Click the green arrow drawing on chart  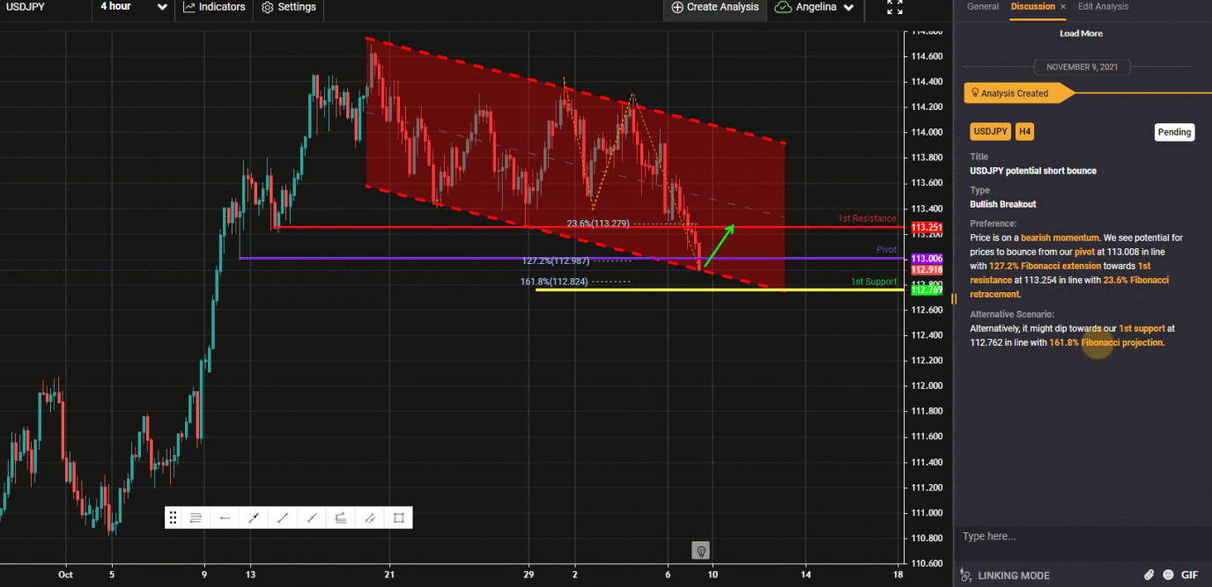pyautogui.click(x=719, y=246)
